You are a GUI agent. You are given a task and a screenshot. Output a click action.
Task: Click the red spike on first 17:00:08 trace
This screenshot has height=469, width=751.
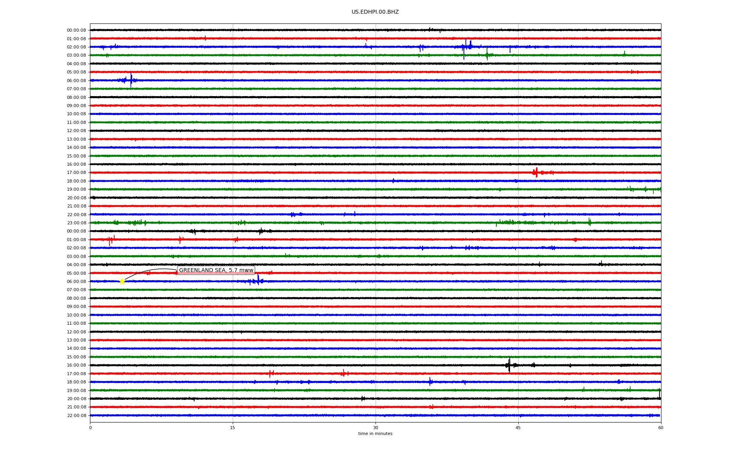coord(536,172)
